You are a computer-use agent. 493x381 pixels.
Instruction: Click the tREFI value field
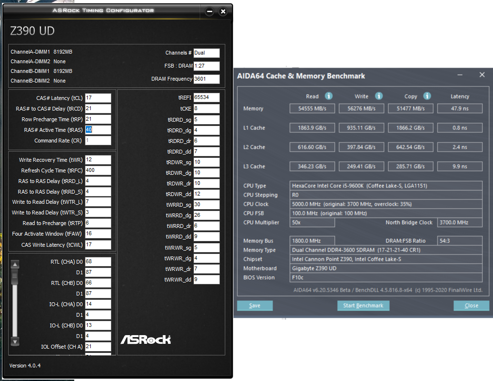[x=206, y=98]
